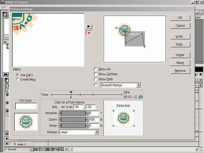Click the Delay slider right arrow
This screenshot has width=204, height=153.
[86, 126]
